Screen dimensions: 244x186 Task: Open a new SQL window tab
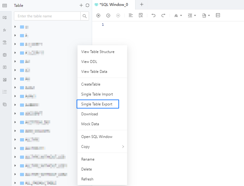click(142, 4)
